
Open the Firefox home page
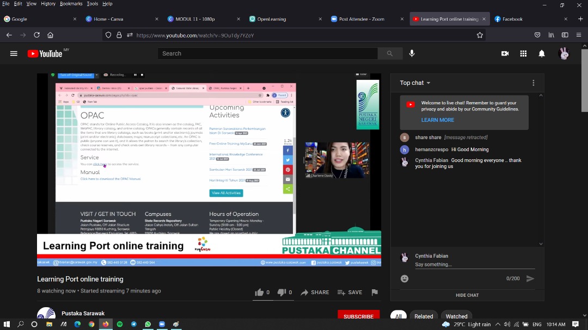click(x=50, y=35)
